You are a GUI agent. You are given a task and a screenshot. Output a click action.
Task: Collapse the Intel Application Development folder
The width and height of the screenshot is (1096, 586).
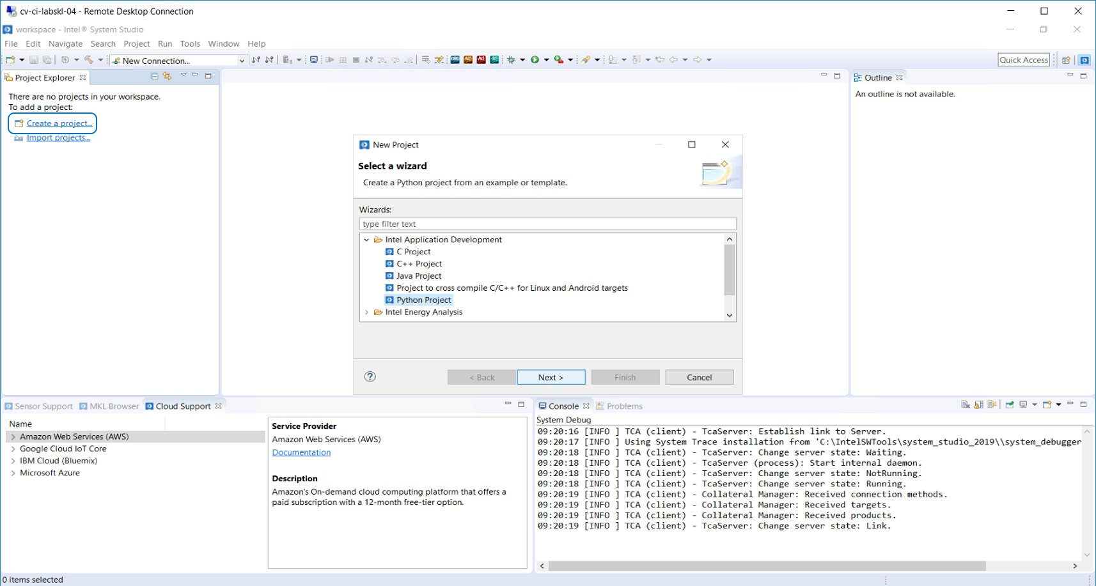(x=366, y=240)
